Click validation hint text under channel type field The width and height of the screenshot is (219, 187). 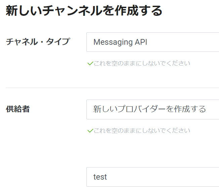pos(142,63)
